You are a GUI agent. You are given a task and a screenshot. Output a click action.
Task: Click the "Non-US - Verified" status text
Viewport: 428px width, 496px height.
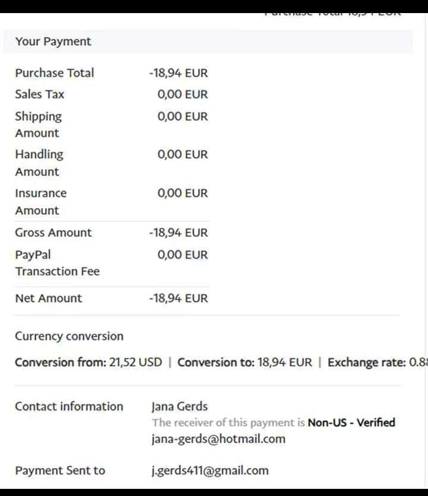(351, 423)
